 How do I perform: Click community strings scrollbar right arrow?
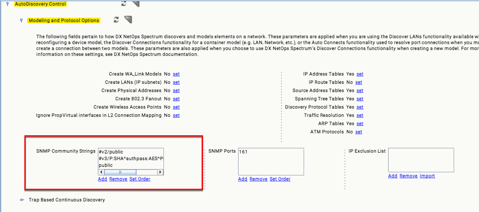pyautogui.click(x=160, y=172)
